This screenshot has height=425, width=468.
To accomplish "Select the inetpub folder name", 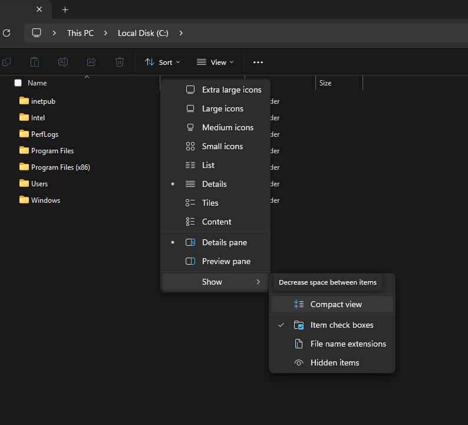I will point(43,101).
